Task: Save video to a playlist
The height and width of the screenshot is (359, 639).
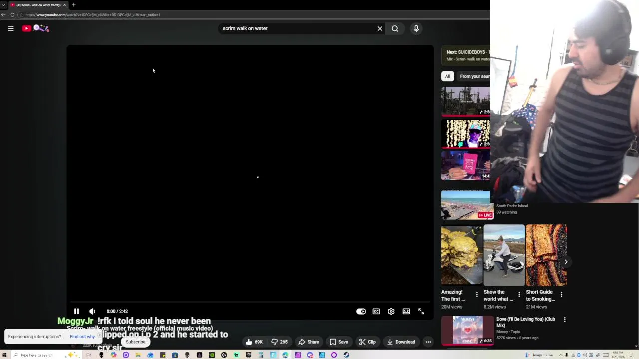Action: [339, 342]
